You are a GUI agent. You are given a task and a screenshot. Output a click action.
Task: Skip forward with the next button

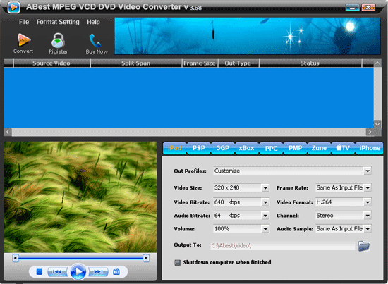pyautogui.click(x=99, y=272)
